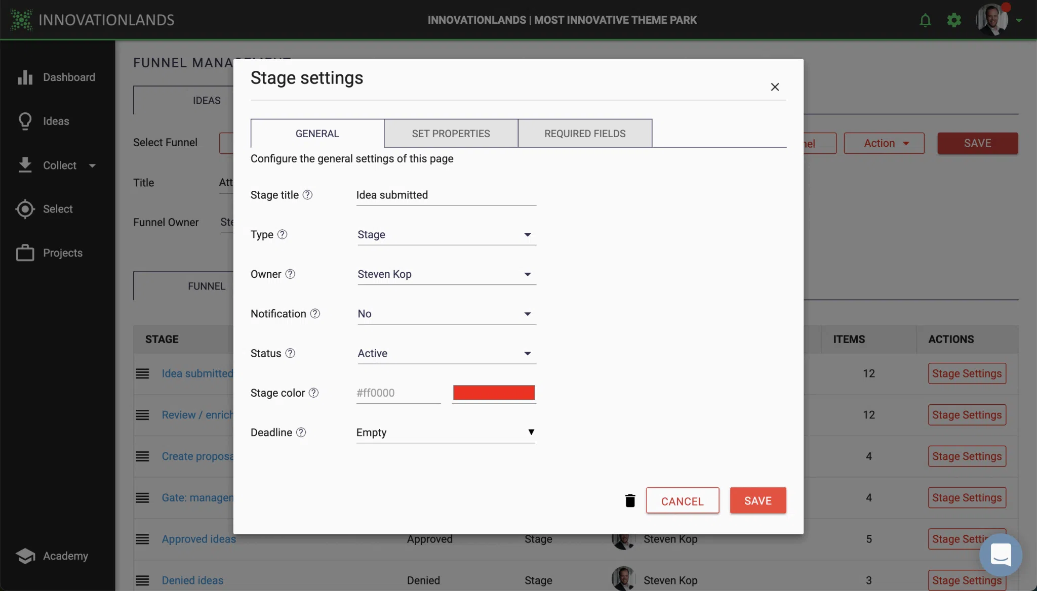Open the chat support bubble
This screenshot has width=1037, height=591.
pos(1001,555)
